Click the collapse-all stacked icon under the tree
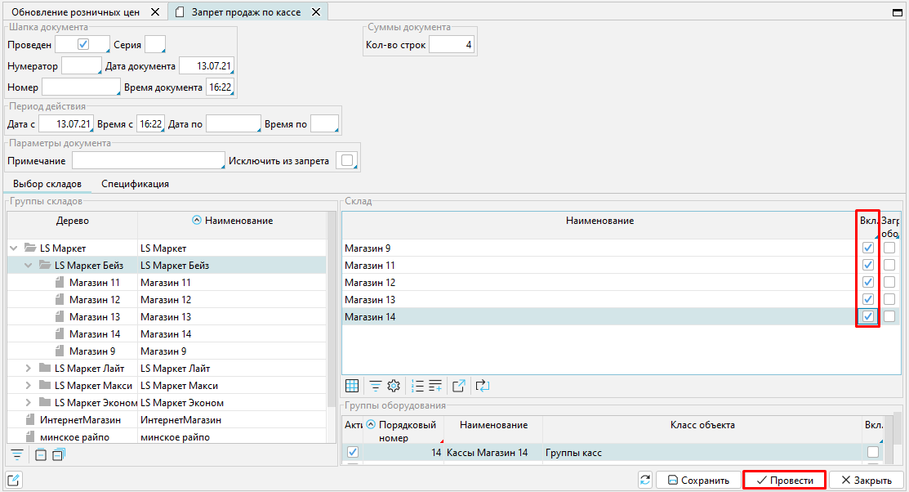Screen dimensions: 909x492 coord(57,455)
